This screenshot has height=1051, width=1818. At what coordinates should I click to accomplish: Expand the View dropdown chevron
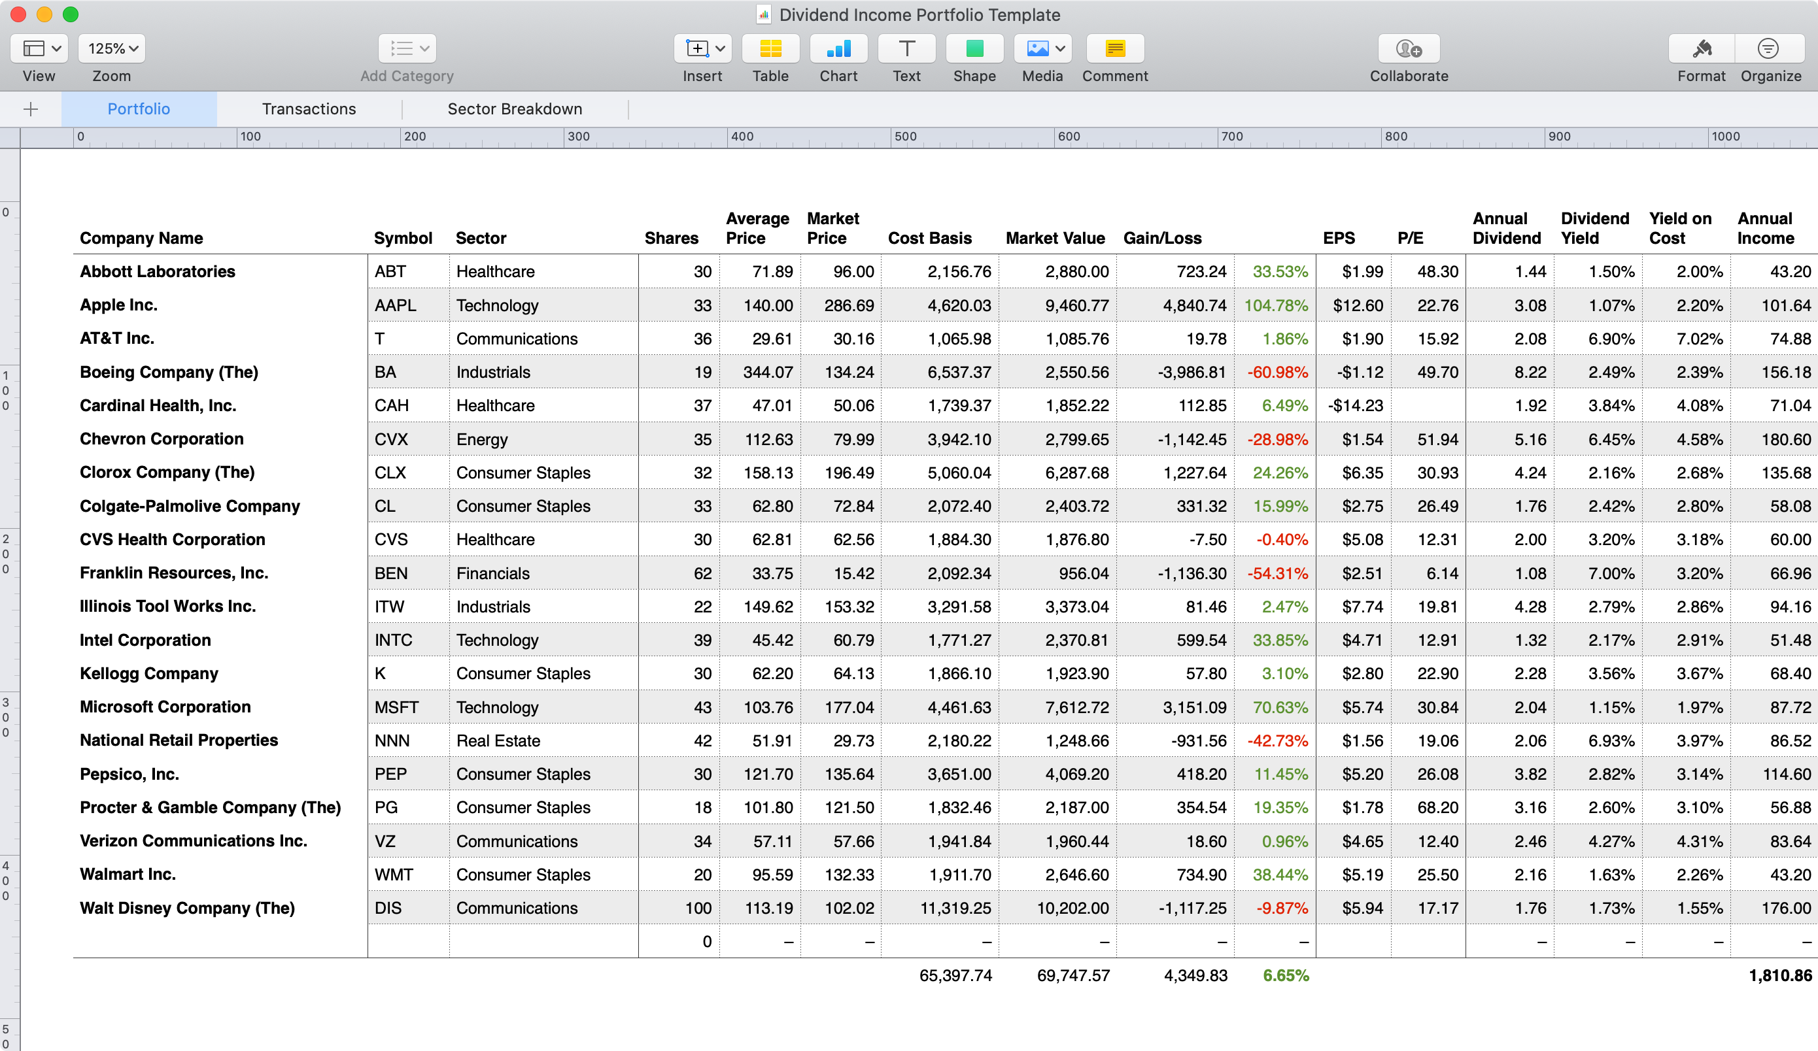point(56,48)
